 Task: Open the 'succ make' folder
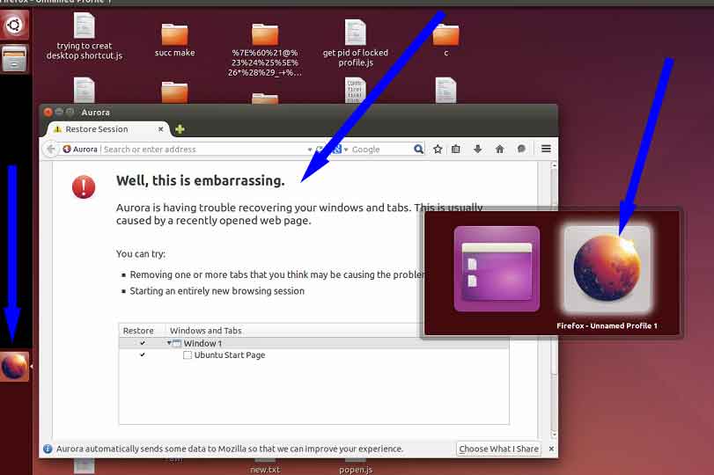pos(175,40)
